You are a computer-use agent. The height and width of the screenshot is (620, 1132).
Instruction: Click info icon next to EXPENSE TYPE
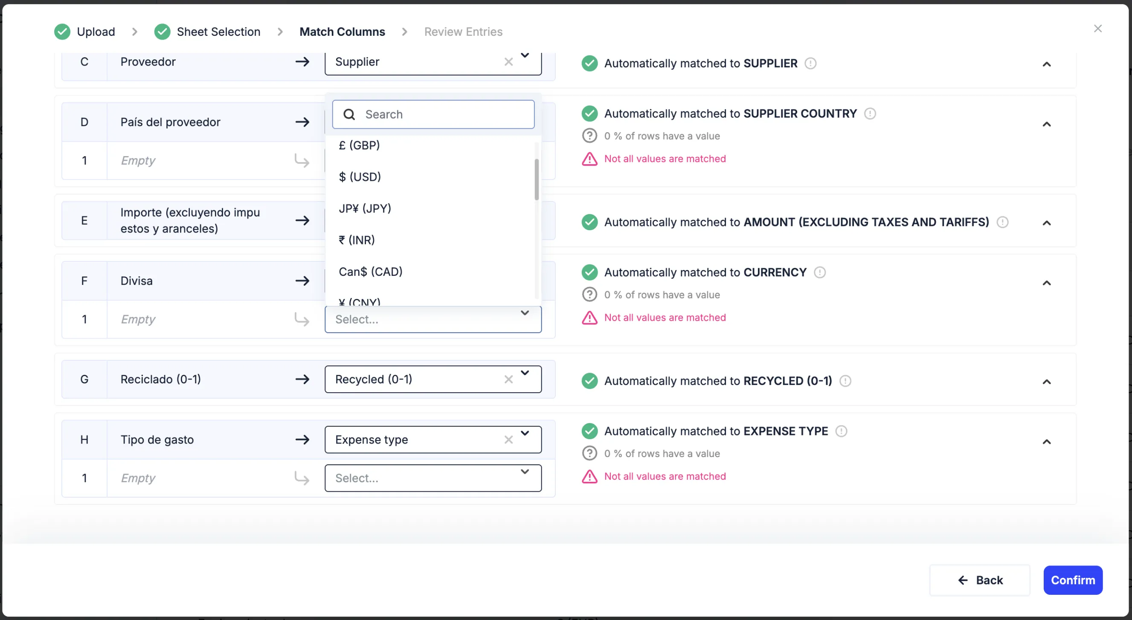point(841,431)
